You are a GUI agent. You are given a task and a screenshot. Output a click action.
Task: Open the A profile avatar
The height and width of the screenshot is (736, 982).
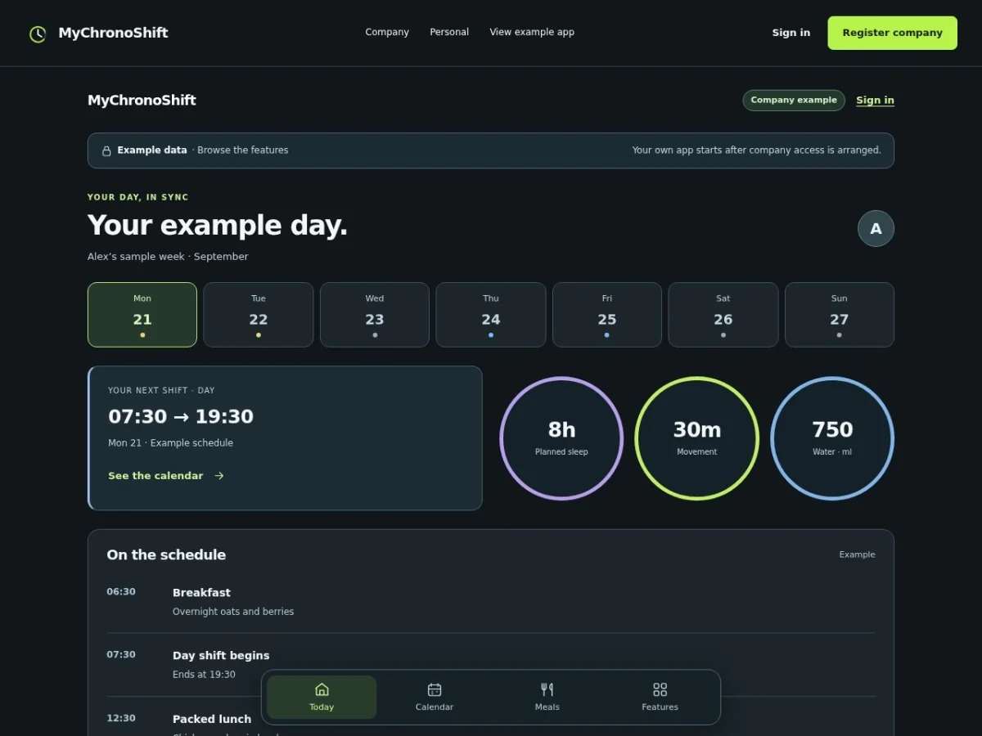coord(876,228)
